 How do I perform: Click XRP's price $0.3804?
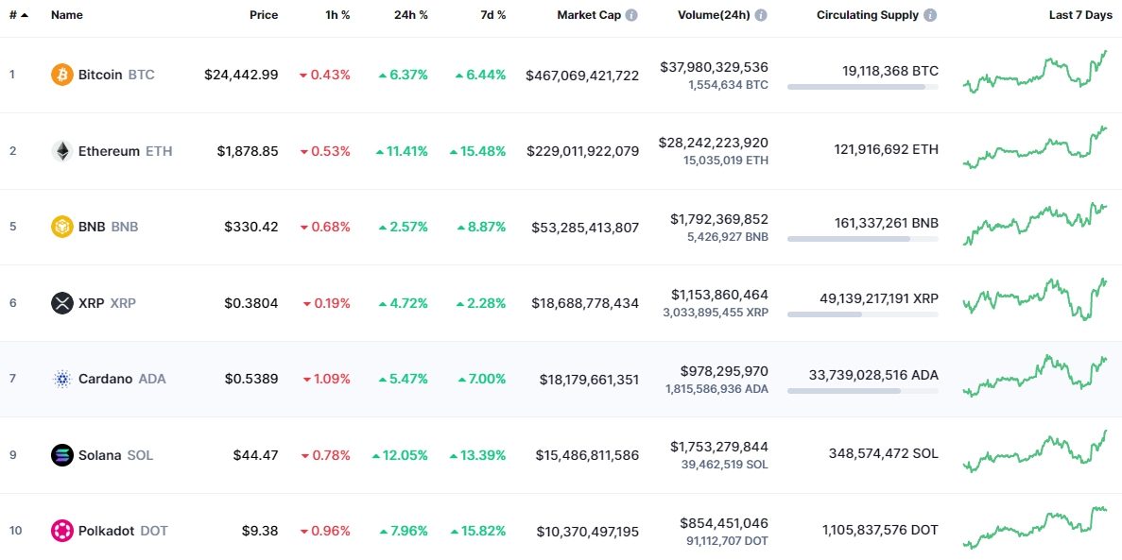(251, 303)
